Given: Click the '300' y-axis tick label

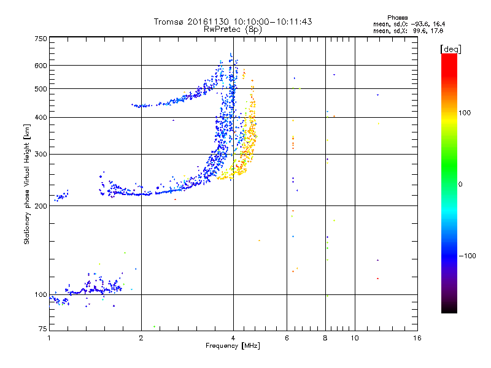Looking at the screenshot, I should 41,154.
